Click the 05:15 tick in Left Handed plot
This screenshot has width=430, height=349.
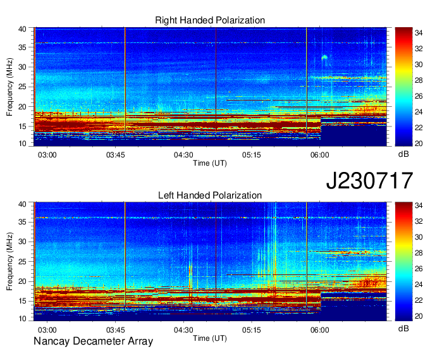252,330
